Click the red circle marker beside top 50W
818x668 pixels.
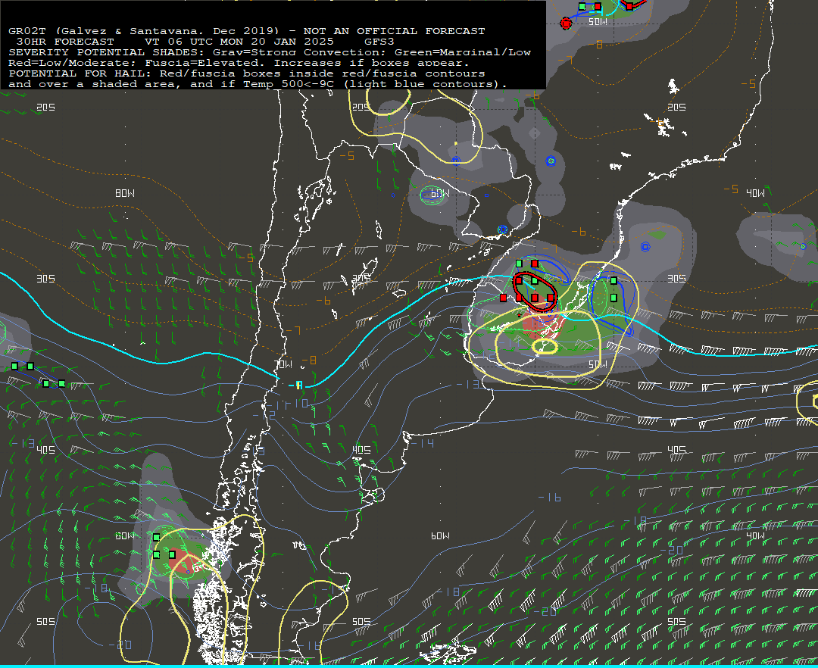566,23
